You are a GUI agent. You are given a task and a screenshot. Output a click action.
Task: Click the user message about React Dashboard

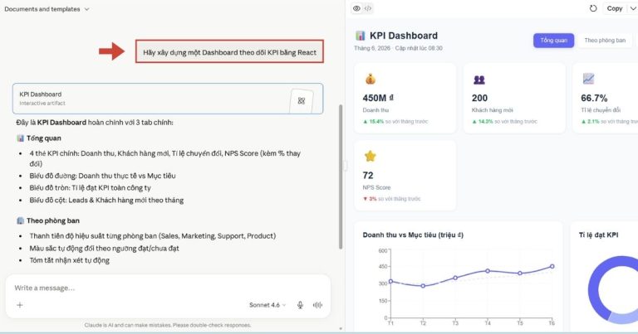tap(229, 51)
